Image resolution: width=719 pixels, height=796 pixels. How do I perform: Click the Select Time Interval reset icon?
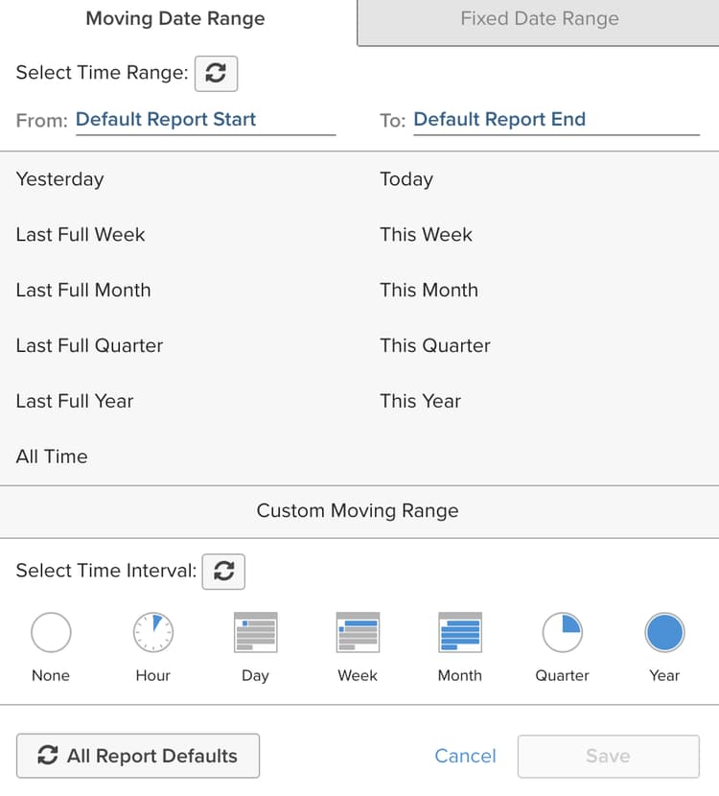tap(223, 571)
